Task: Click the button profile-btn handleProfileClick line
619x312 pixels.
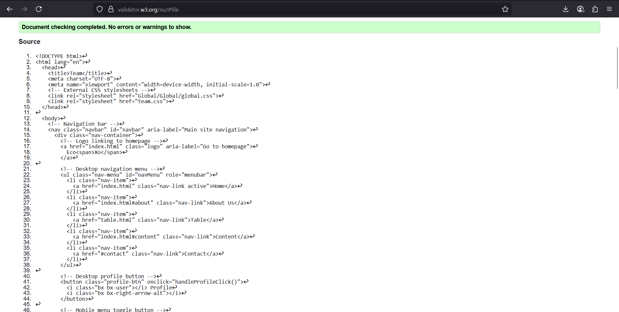Action: [x=154, y=282]
